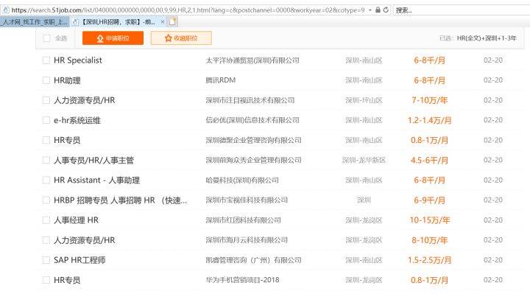This screenshot has height=294, width=530.
Task: Click the salary 1.5-2.5万/月
Action: [x=430, y=260]
